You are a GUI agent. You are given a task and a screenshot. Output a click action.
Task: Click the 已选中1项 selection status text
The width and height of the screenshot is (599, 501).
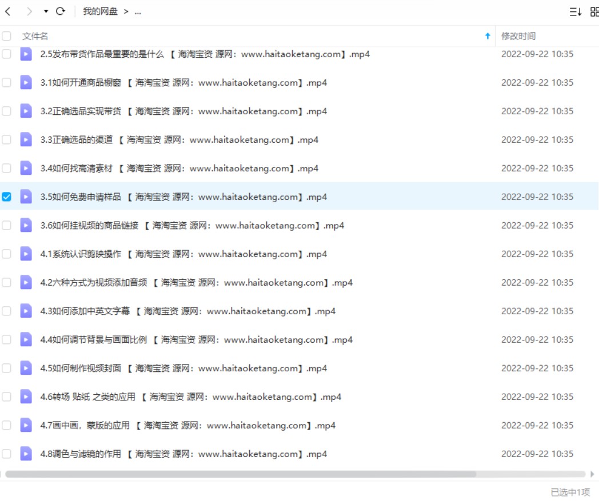tap(570, 492)
